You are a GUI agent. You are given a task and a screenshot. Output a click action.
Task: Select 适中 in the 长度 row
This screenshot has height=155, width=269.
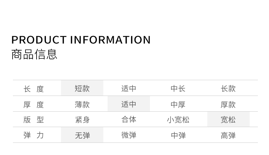click(129, 88)
